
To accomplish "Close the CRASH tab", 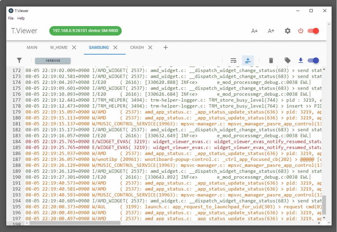I will [x=150, y=48].
